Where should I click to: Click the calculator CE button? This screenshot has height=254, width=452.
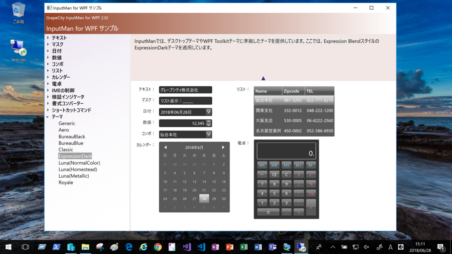(274, 175)
